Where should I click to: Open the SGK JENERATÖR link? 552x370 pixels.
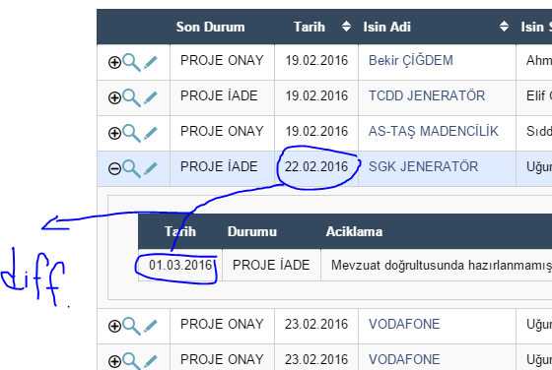tap(423, 166)
